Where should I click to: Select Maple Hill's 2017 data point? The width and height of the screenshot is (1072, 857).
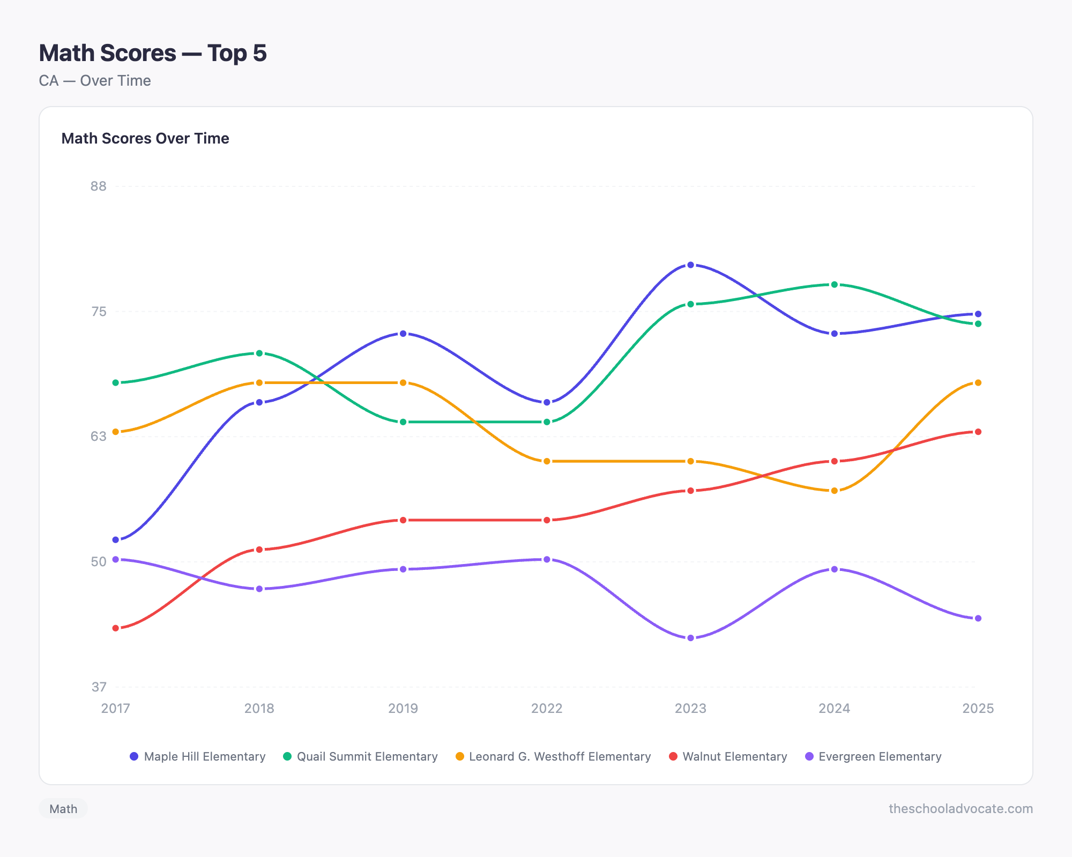[116, 539]
